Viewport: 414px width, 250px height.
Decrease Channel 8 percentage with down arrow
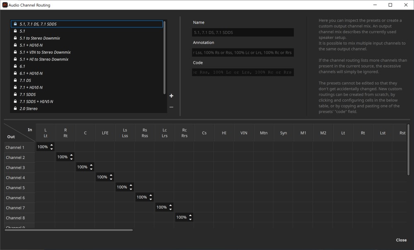click(x=190, y=219)
